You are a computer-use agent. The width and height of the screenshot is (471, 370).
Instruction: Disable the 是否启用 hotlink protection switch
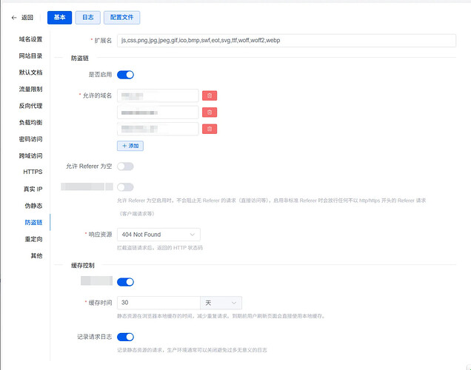pyautogui.click(x=125, y=75)
